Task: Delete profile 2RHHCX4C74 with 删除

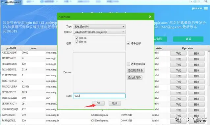Action: click(197, 105)
